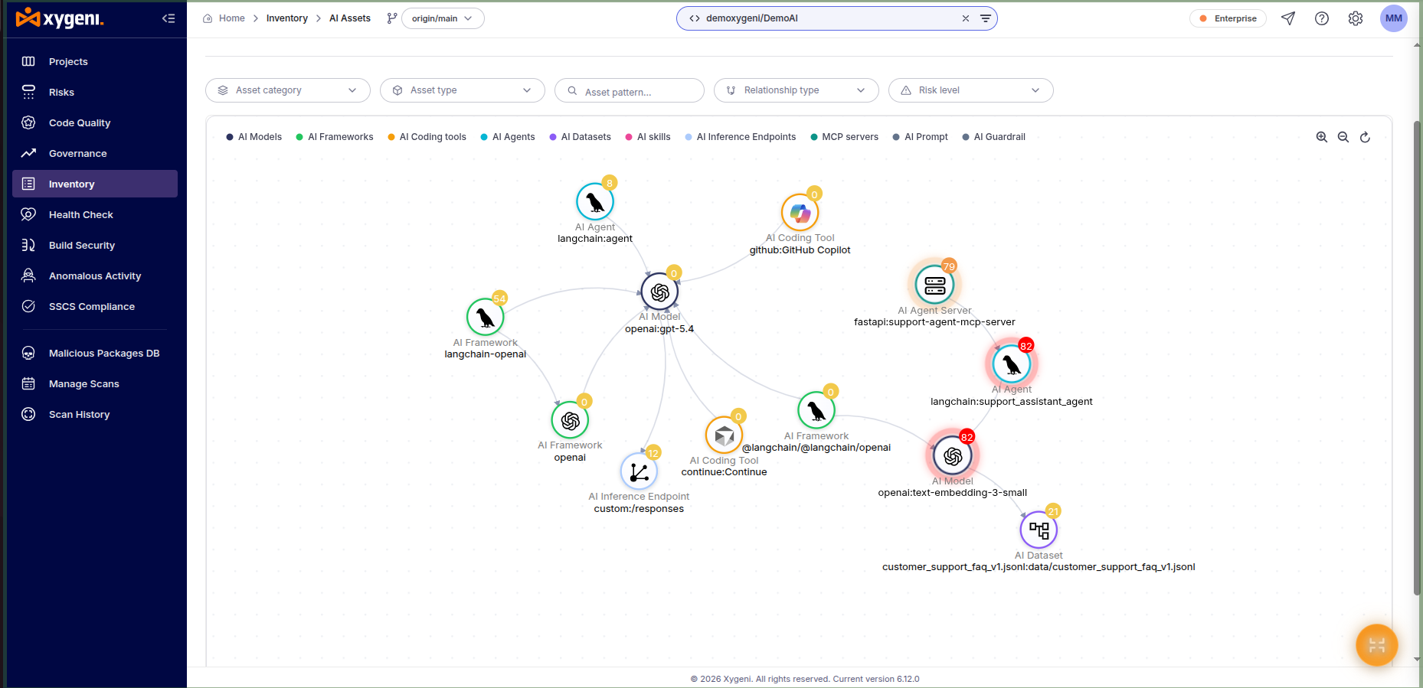Image resolution: width=1423 pixels, height=688 pixels.
Task: Expand the Risk level dropdown
Action: click(x=971, y=90)
